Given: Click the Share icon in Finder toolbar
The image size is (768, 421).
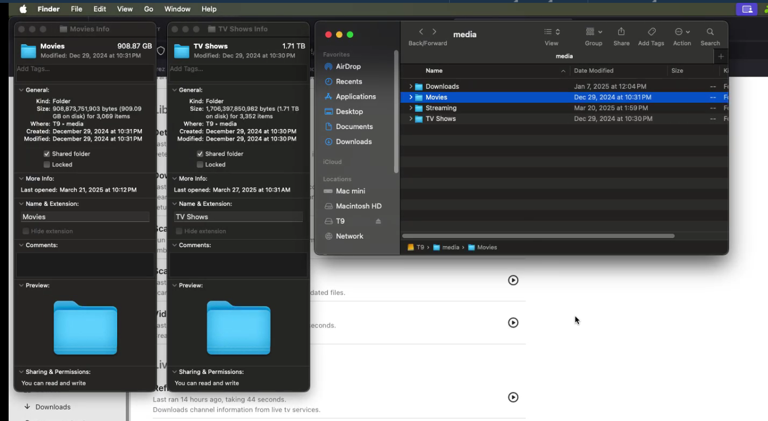Looking at the screenshot, I should [x=621, y=32].
